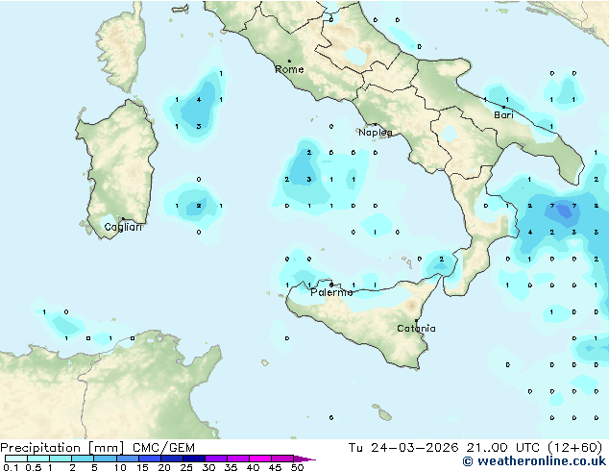Click the "Tu 24-03-2026 21:00 UTC (12+60)" timestamp
Image resolution: width=609 pixels, height=471 pixels.
(x=475, y=448)
